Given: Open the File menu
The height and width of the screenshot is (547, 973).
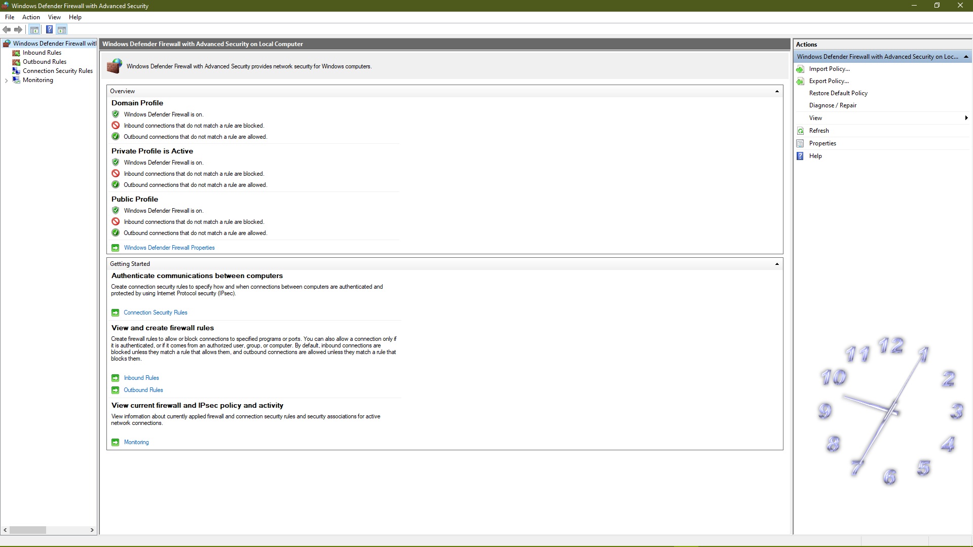Looking at the screenshot, I should click(10, 17).
